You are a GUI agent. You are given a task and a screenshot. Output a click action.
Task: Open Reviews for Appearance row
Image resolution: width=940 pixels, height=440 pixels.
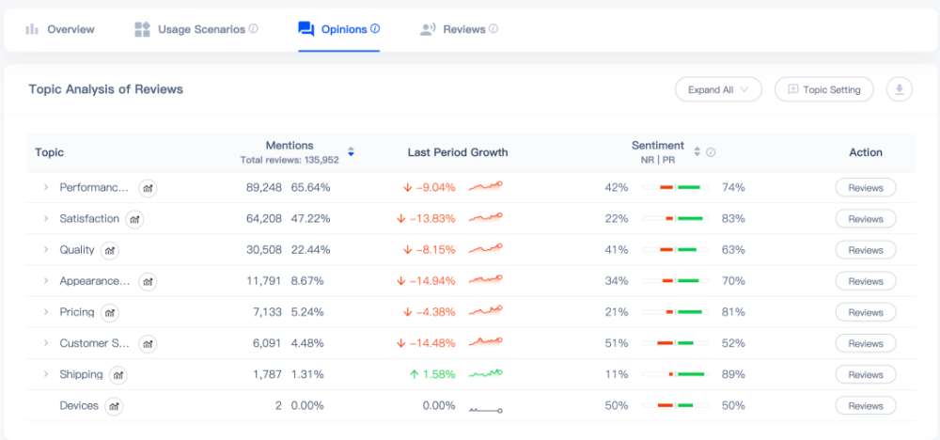(866, 281)
